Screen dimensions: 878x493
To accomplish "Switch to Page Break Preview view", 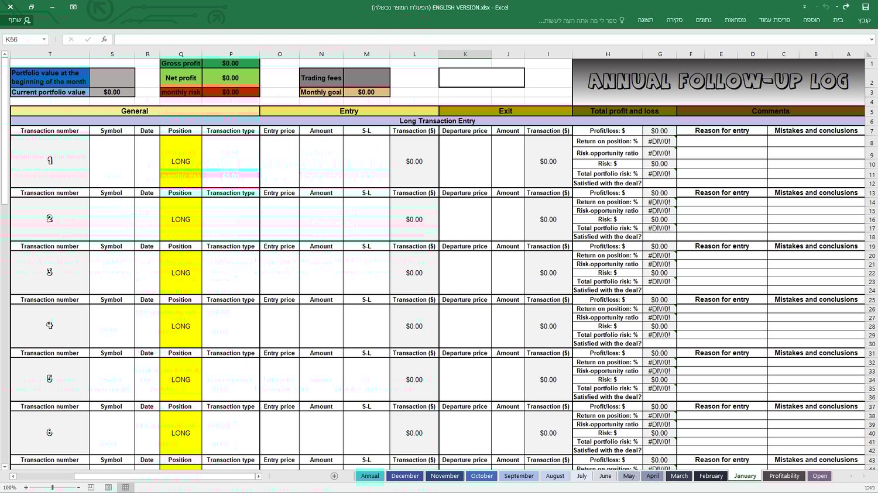I will 91,487.
